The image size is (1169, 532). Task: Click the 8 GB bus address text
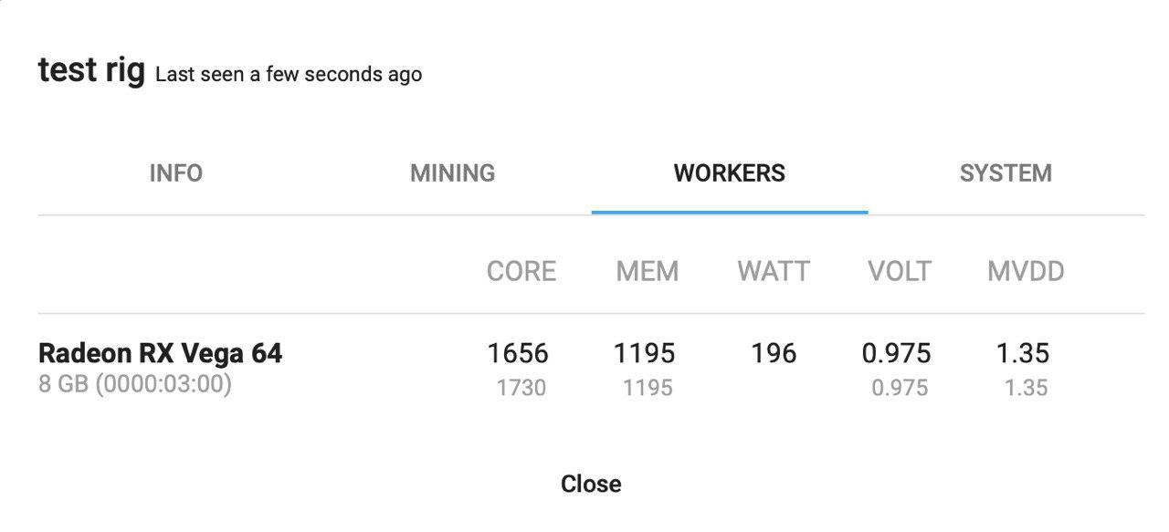[135, 384]
